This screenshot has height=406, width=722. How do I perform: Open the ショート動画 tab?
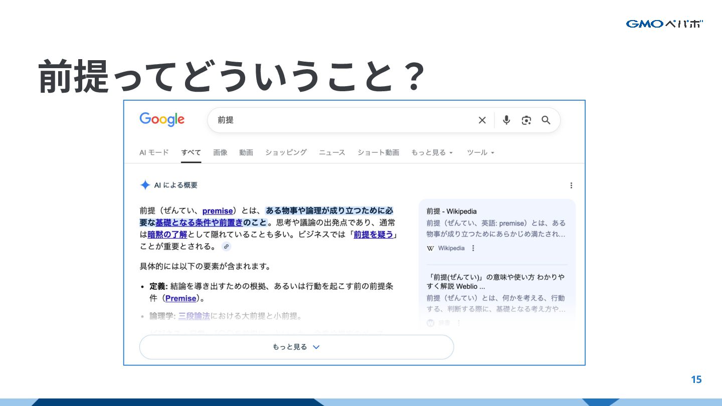pyautogui.click(x=378, y=152)
